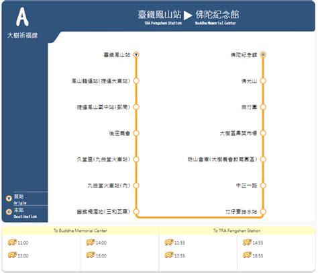Click the bus icon beside 11:00
The width and height of the screenshot is (318, 273).
(12, 242)
